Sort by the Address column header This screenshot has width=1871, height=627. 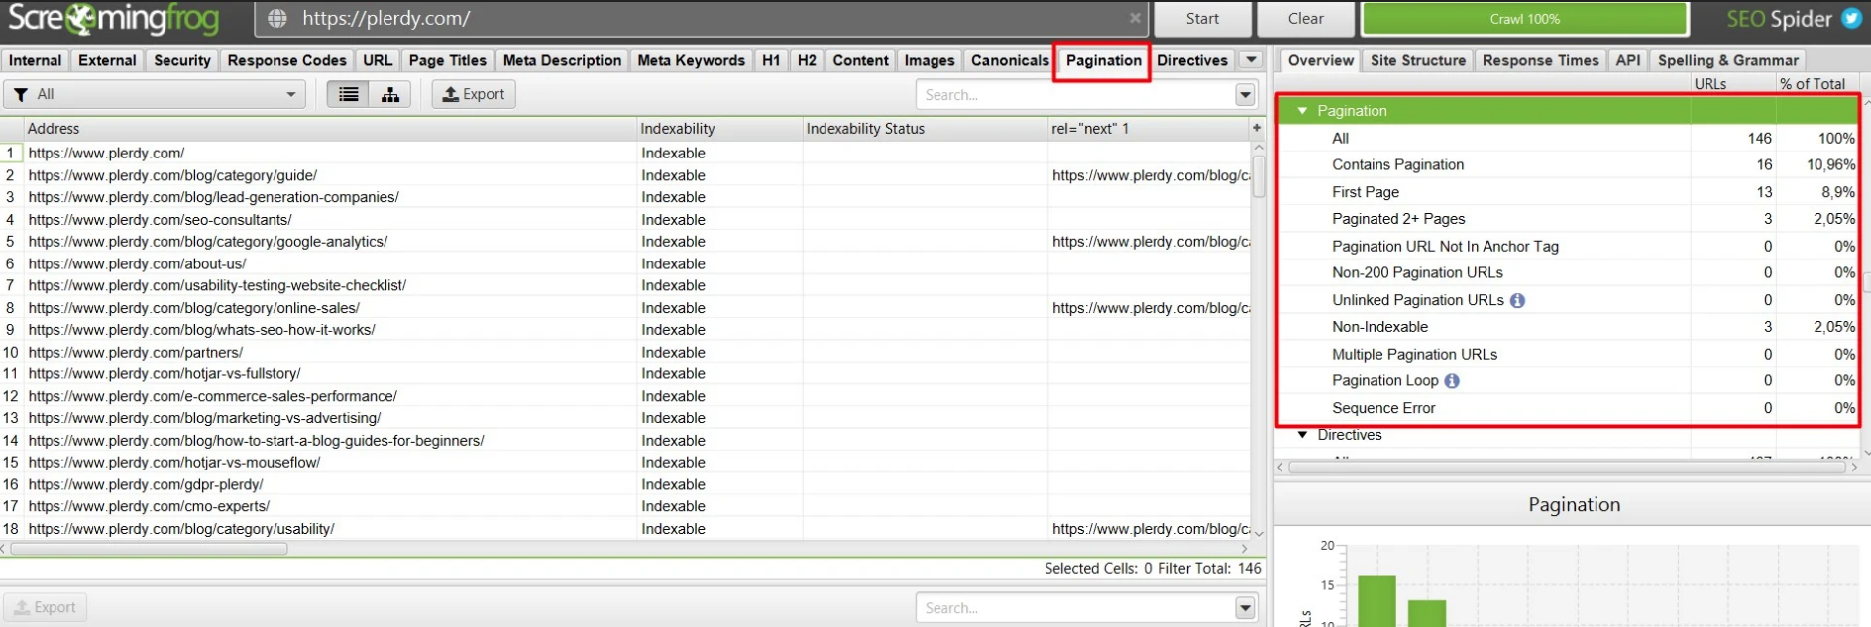click(330, 128)
